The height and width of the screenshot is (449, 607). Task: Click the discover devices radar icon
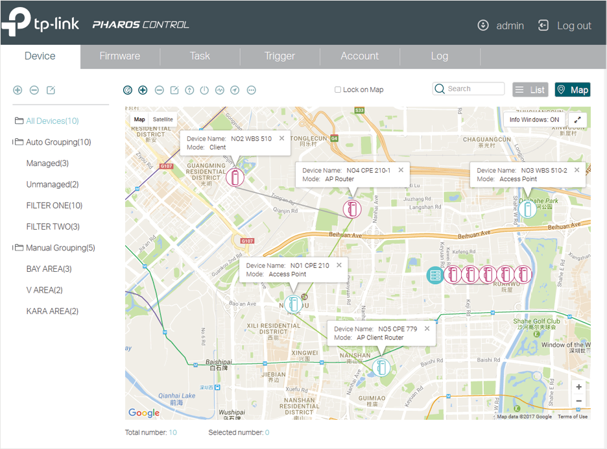click(127, 90)
